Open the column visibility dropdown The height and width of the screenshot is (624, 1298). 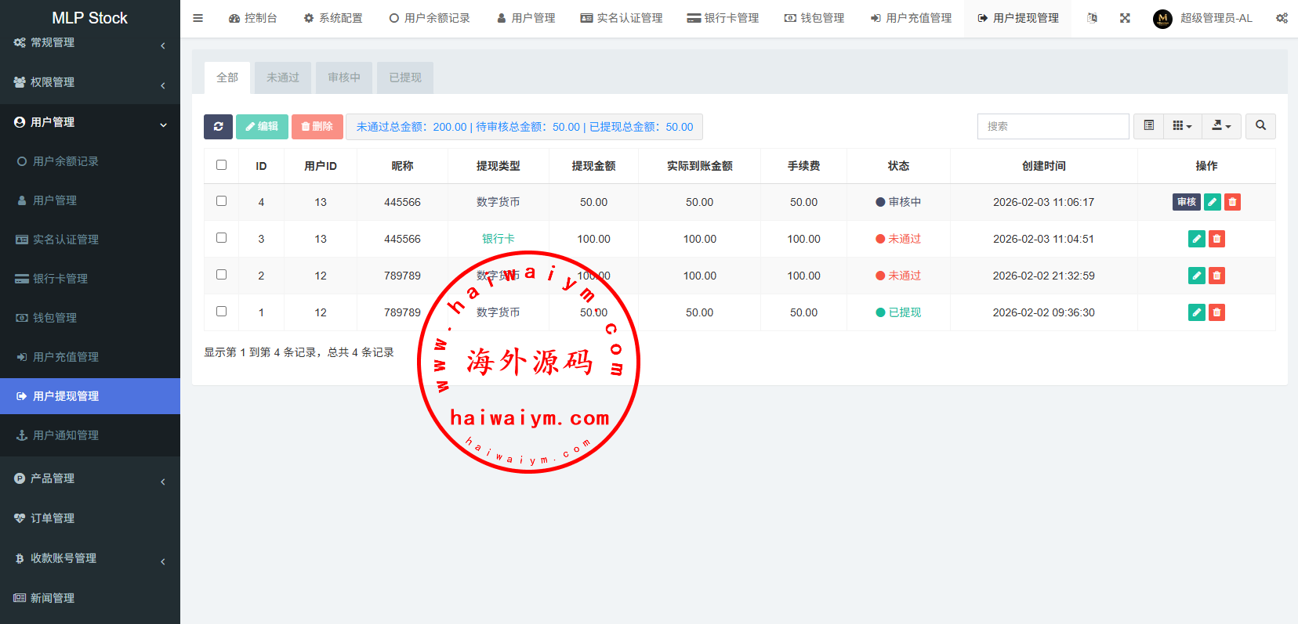1182,126
